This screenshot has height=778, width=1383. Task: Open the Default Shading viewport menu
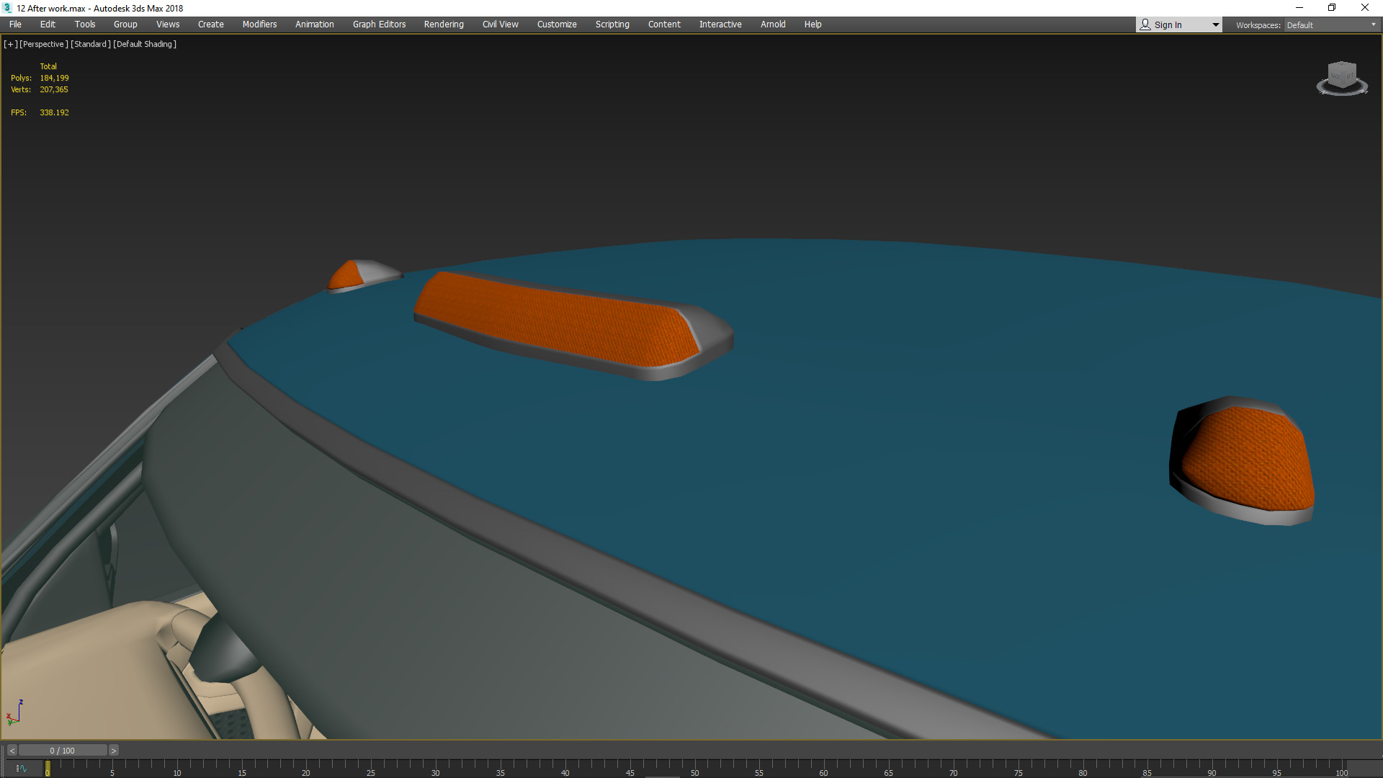click(x=145, y=44)
